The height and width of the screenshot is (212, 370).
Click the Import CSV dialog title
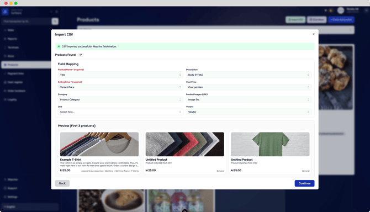click(64, 34)
